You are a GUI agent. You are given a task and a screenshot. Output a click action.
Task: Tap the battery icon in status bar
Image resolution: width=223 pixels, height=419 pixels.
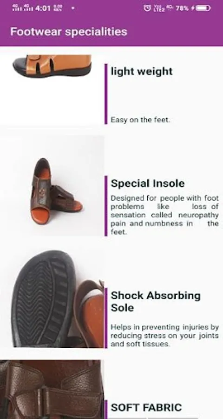pyautogui.click(x=203, y=8)
